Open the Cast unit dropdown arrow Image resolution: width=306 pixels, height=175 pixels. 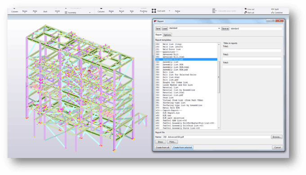[x=169, y=11]
